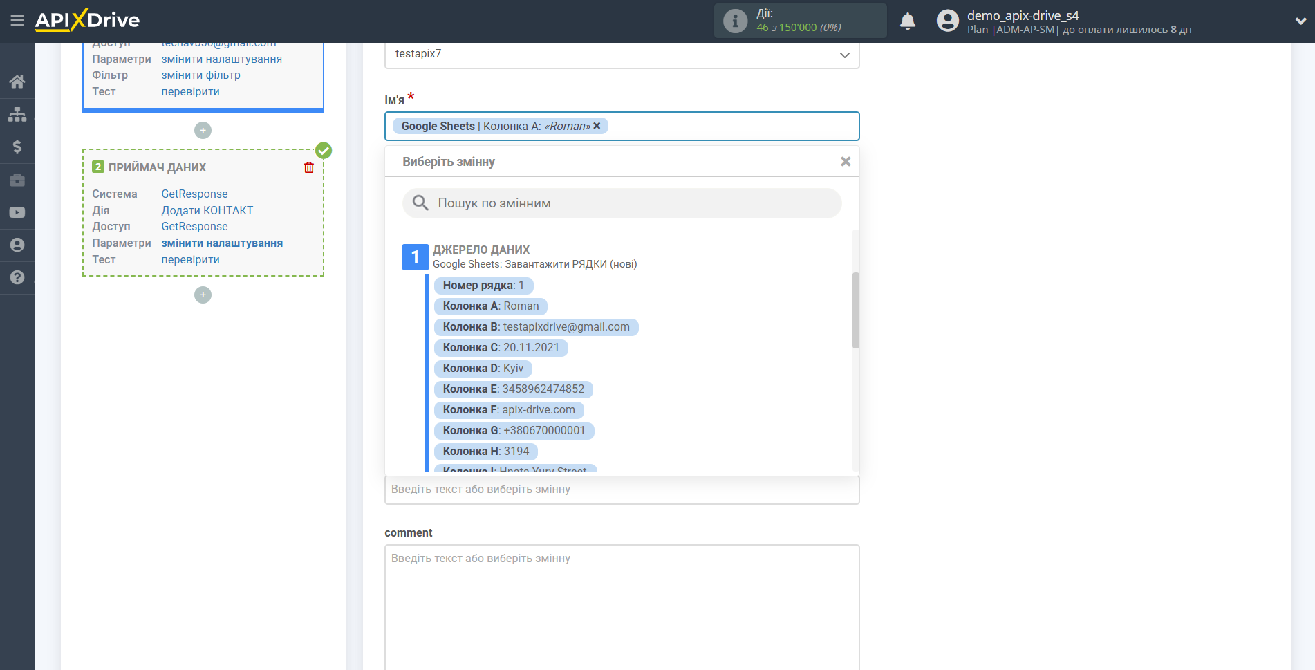
Task: Open Додати КОНТАКТ action link
Action: click(x=207, y=211)
